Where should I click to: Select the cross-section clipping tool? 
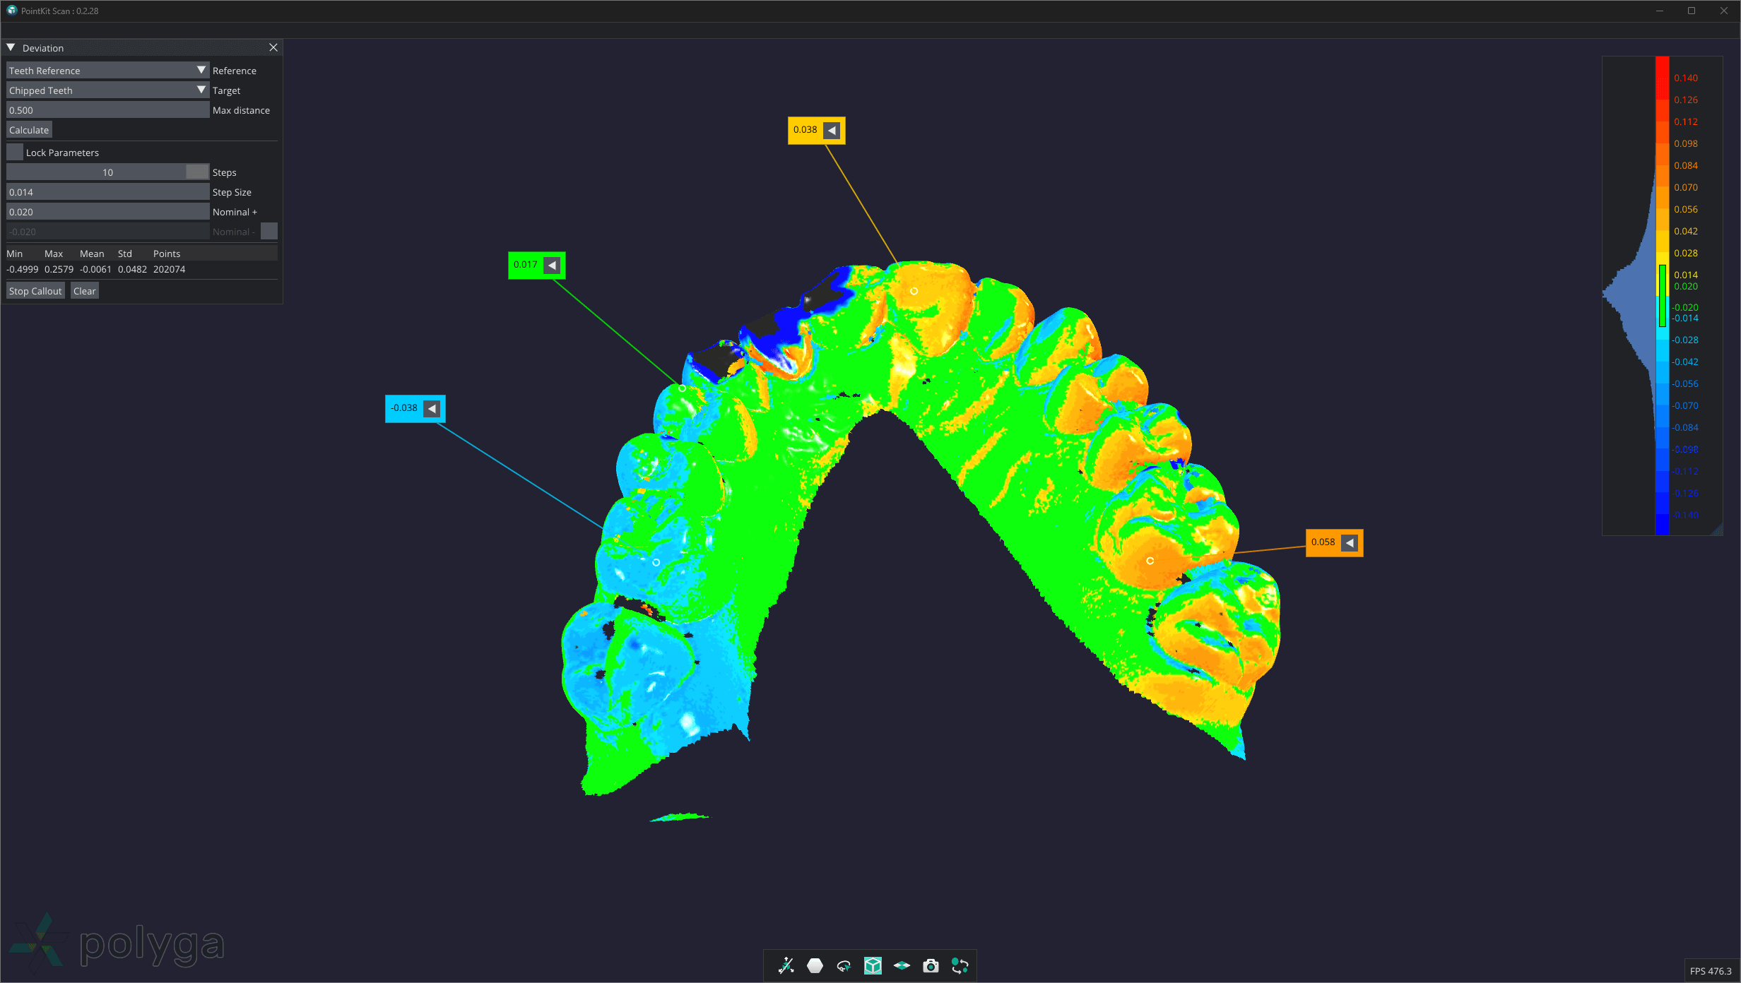786,966
